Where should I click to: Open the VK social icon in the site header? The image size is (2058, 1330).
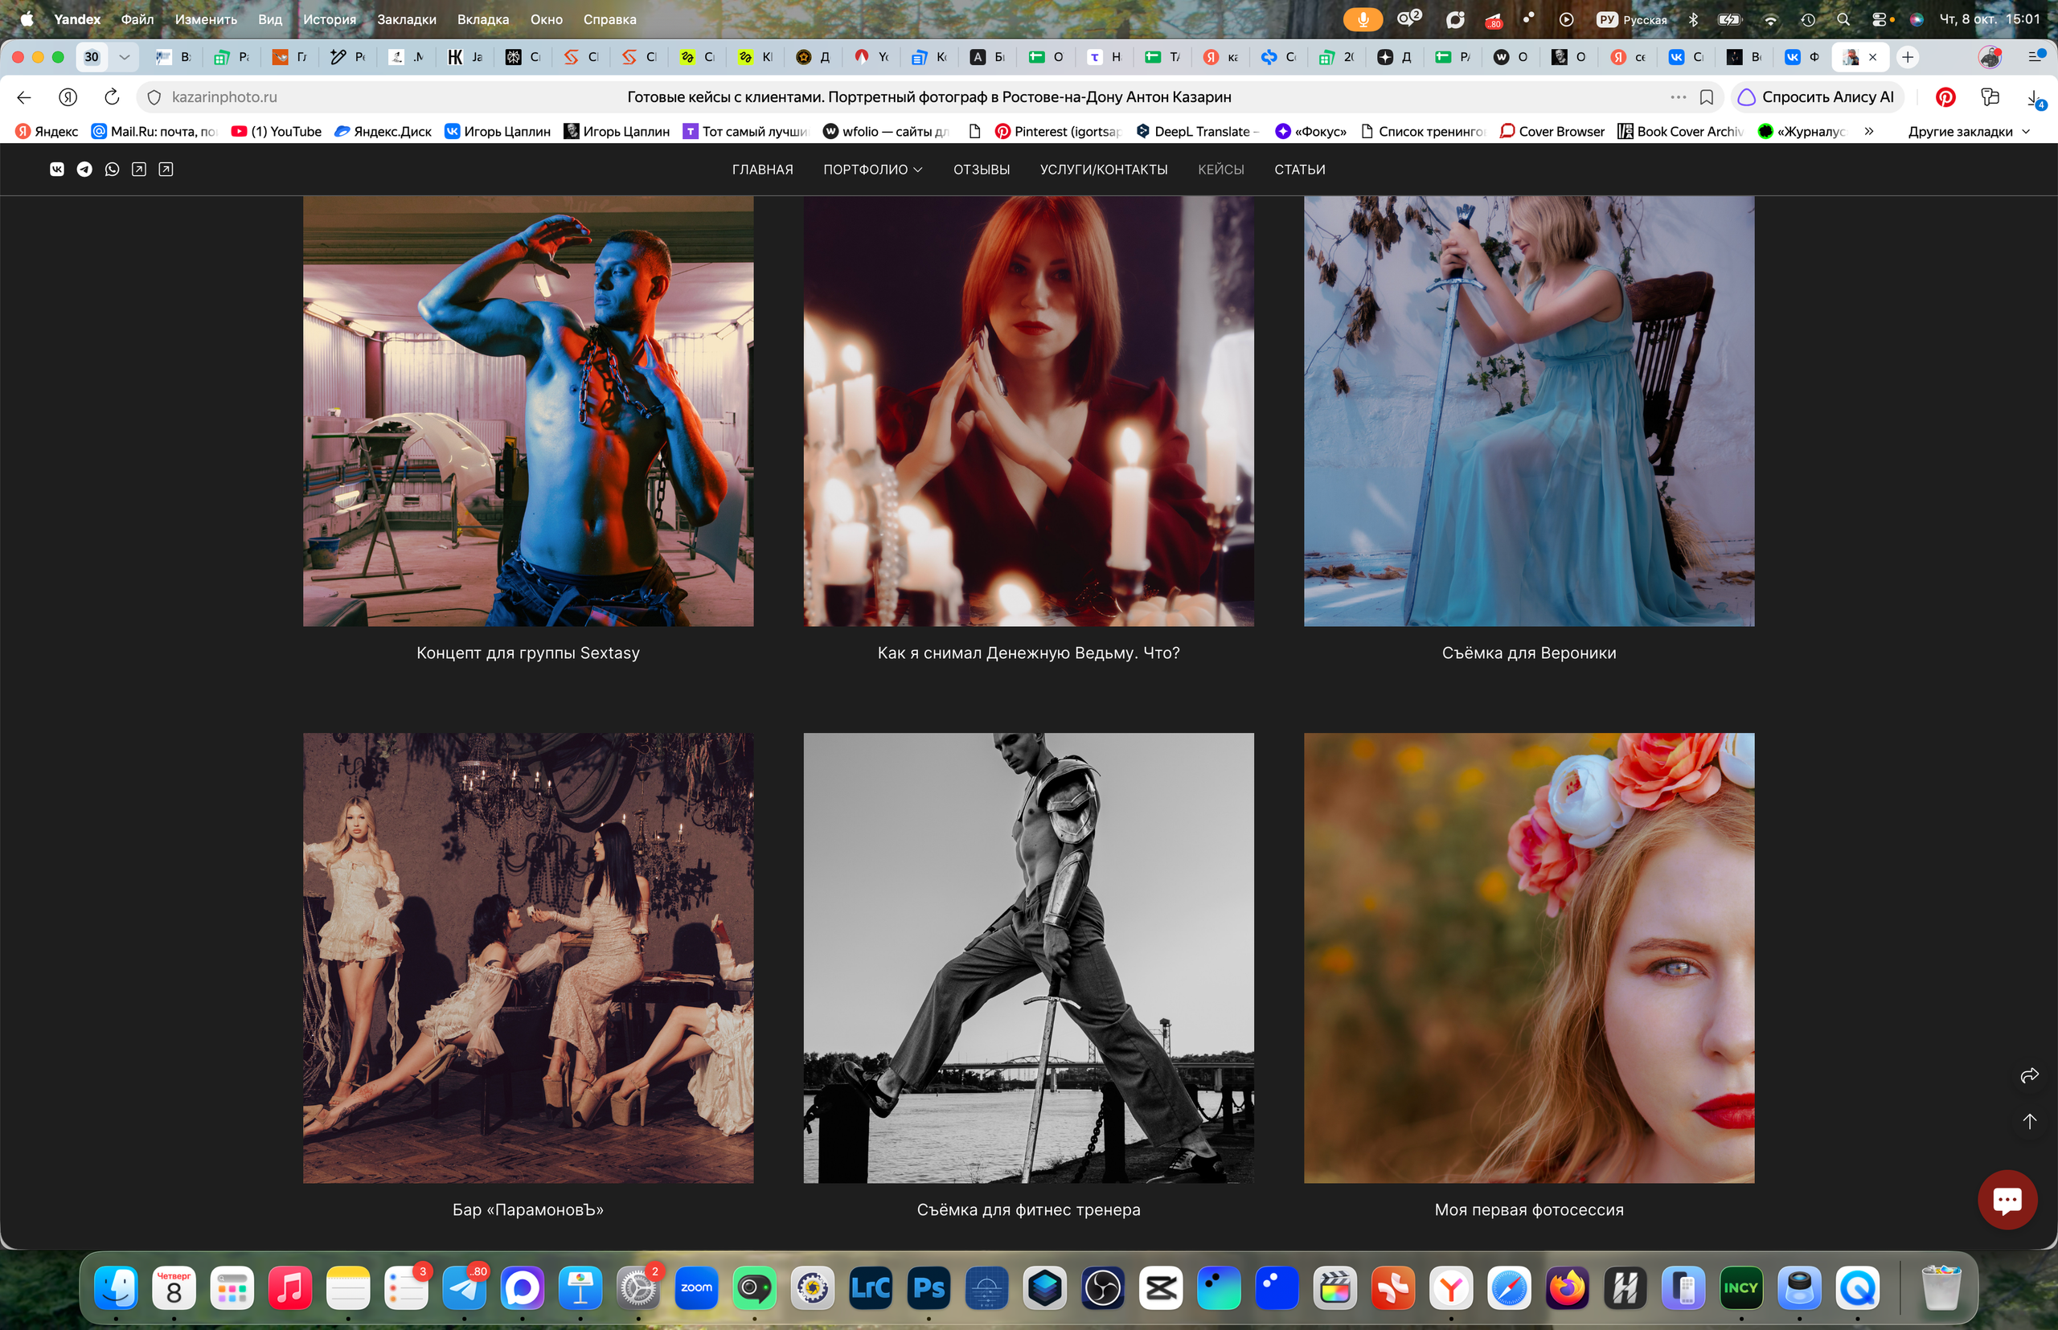pyautogui.click(x=57, y=170)
